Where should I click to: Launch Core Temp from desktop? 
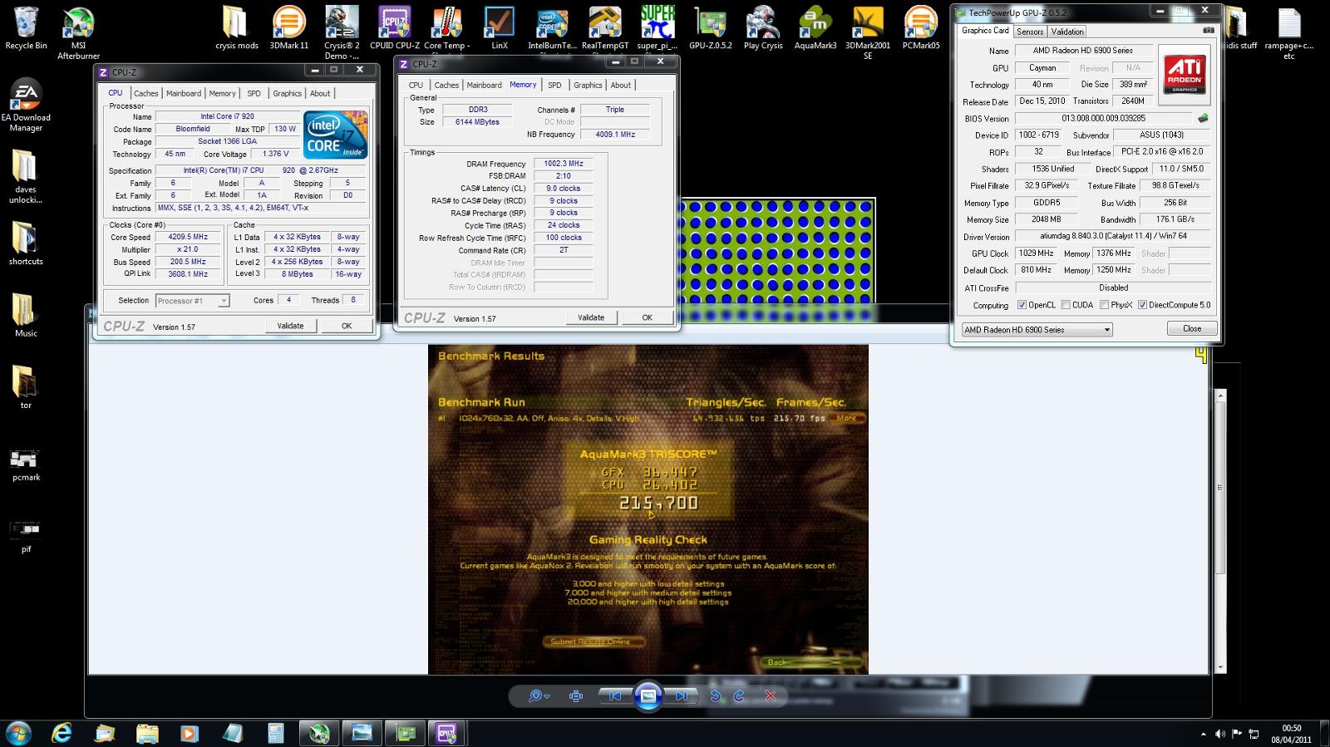point(447,27)
